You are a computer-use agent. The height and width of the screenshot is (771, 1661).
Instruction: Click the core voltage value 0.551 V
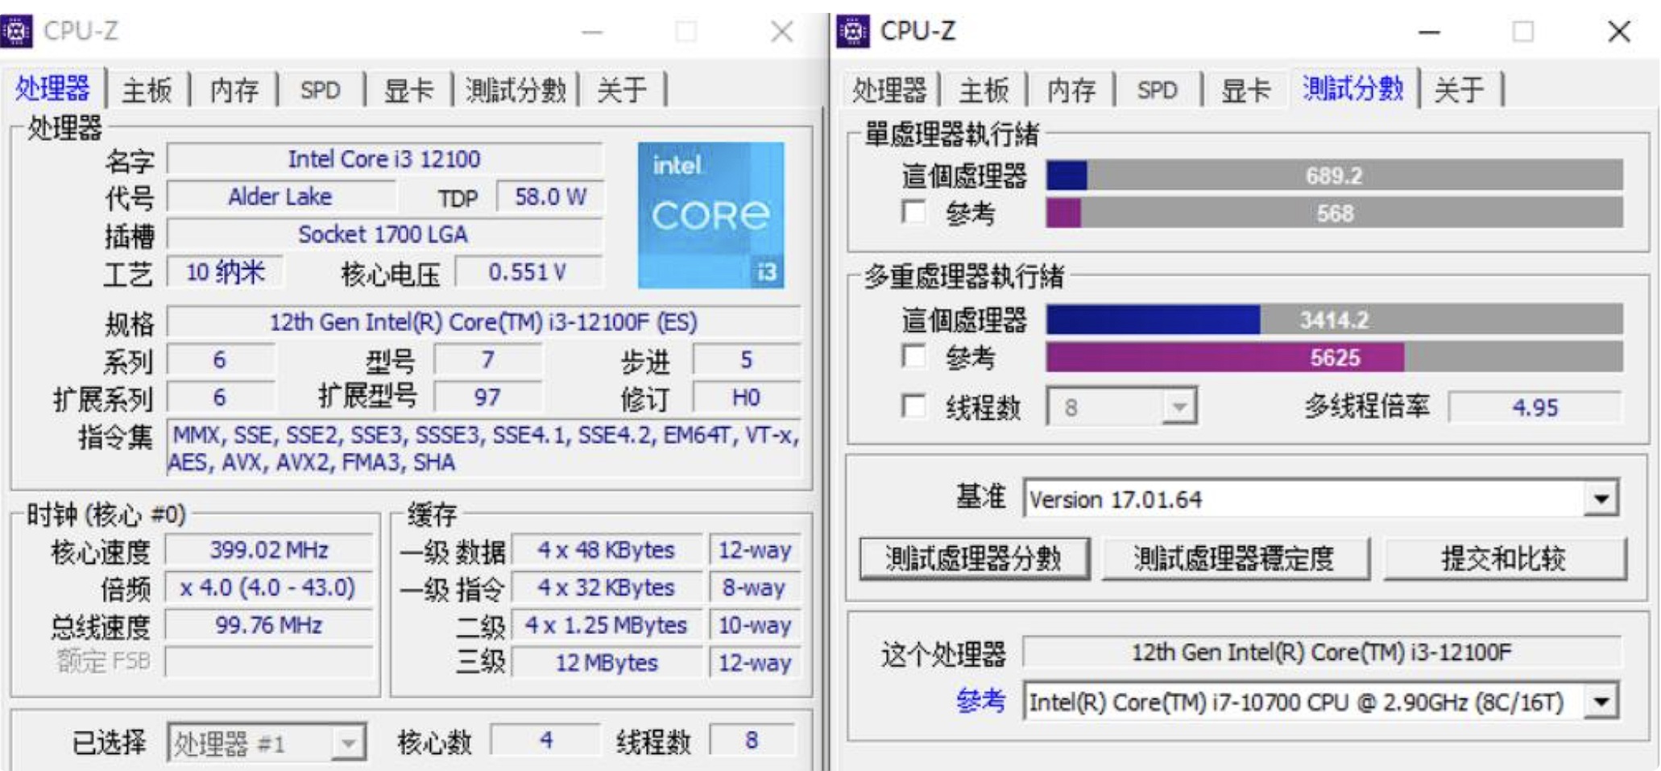pyautogui.click(x=528, y=272)
